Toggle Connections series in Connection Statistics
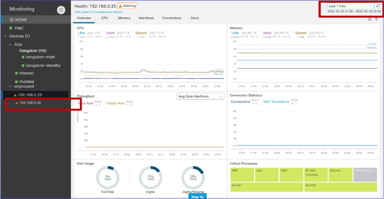Viewport: 384px width, 199px height. (x=241, y=102)
